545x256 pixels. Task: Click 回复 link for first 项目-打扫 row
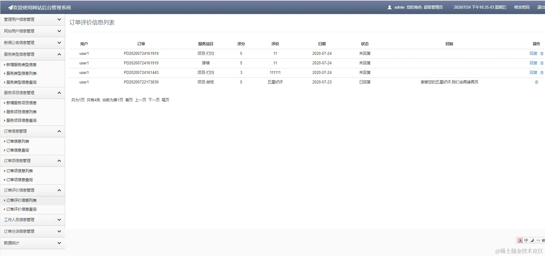click(533, 54)
